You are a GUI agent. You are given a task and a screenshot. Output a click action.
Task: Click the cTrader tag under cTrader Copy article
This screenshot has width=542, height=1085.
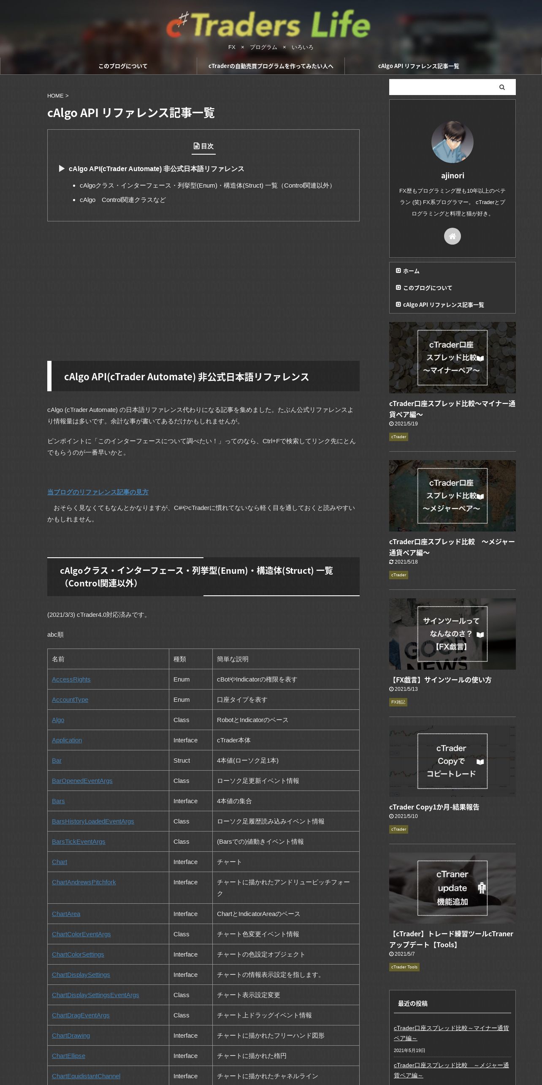pos(398,829)
